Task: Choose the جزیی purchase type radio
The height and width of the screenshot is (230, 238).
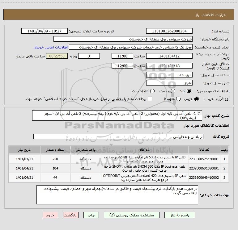Action: click(196, 99)
